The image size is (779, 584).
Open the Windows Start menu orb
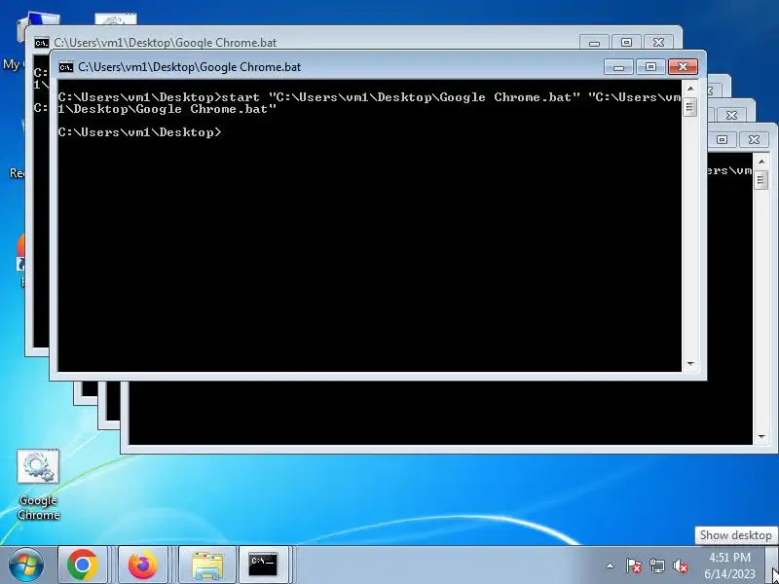(25, 565)
